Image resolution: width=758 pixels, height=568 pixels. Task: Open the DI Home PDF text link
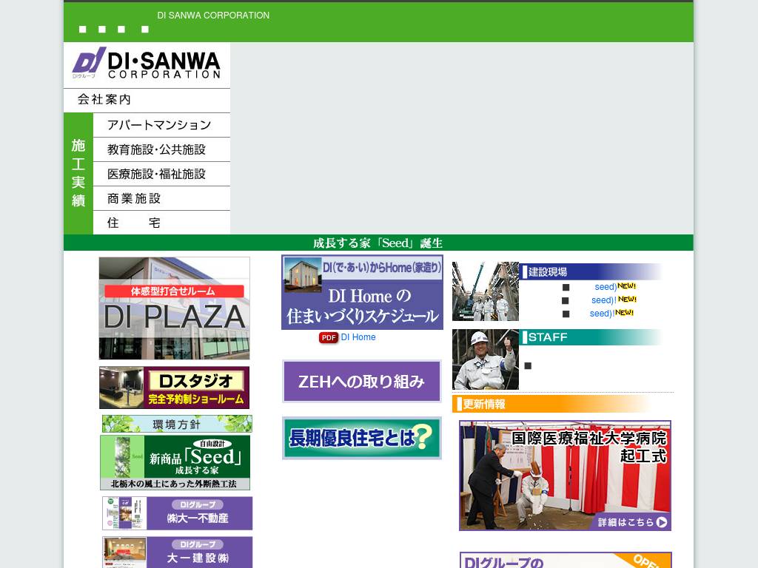(x=358, y=337)
